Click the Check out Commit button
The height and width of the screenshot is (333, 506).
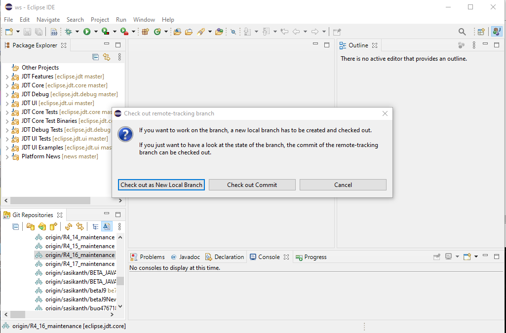pyautogui.click(x=252, y=185)
